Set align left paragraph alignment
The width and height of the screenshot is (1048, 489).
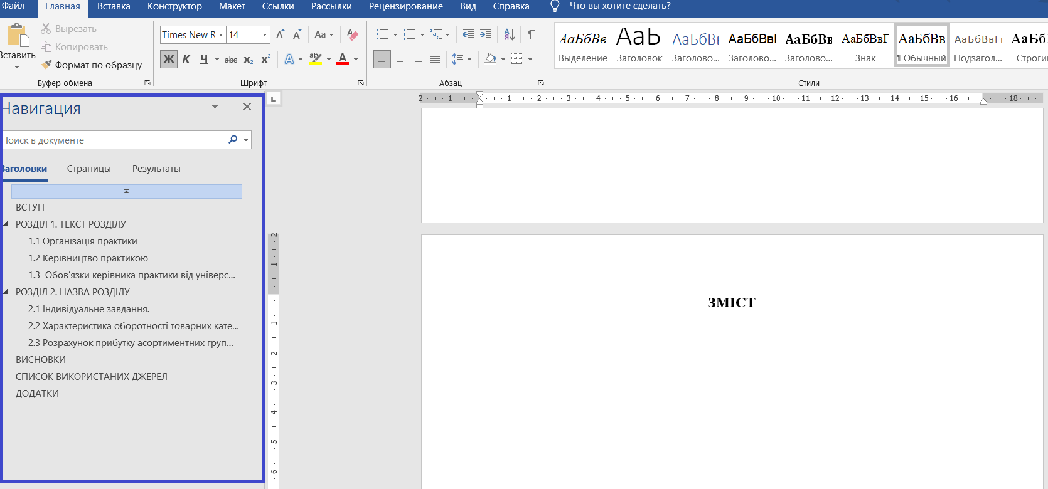(382, 59)
